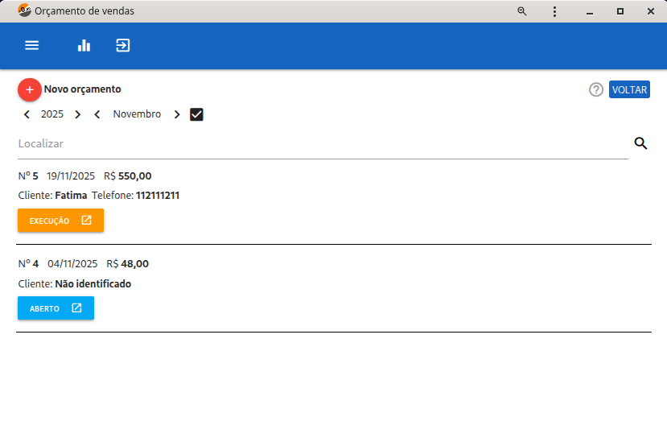Click the exit/logout arrow icon
Screen dimensions: 667x442
click(122, 46)
